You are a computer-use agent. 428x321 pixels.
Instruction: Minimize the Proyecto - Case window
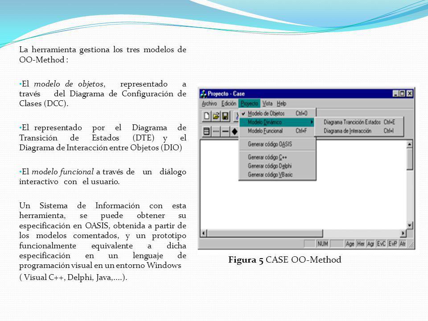(396, 94)
